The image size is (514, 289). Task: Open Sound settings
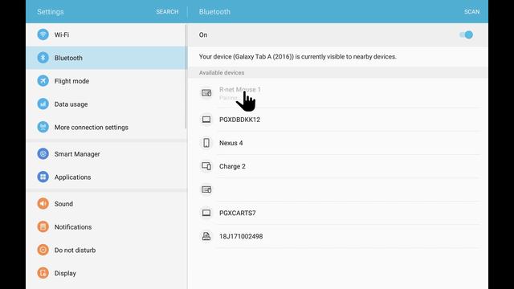pyautogui.click(x=106, y=203)
